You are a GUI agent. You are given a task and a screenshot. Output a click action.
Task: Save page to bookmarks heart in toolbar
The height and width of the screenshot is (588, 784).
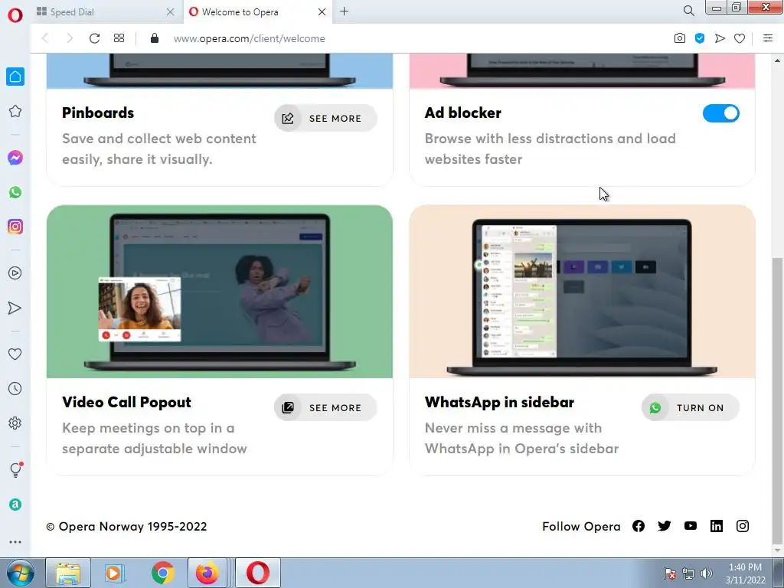click(740, 38)
